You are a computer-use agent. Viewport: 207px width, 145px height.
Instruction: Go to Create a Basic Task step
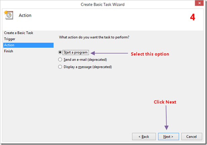coord(18,33)
